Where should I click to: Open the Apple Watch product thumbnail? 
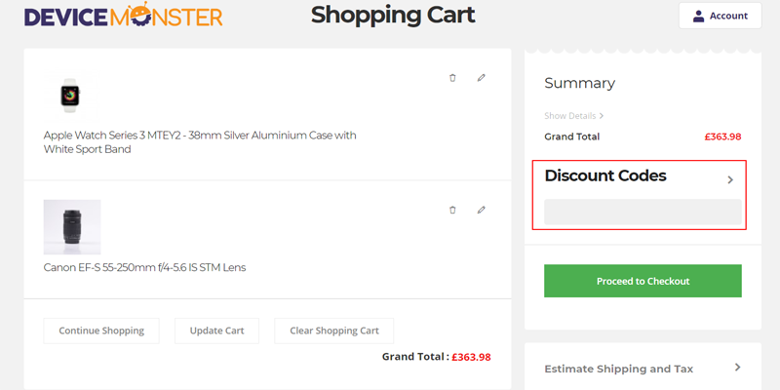coord(69,95)
